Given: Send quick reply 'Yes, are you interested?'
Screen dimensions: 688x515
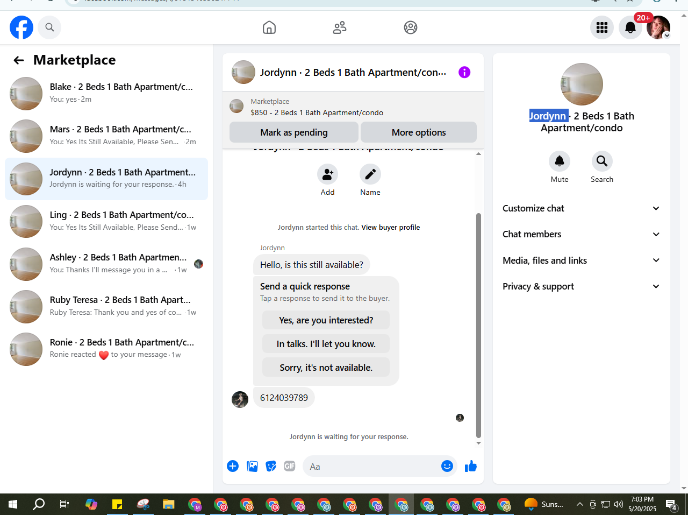Looking at the screenshot, I should click(x=326, y=320).
